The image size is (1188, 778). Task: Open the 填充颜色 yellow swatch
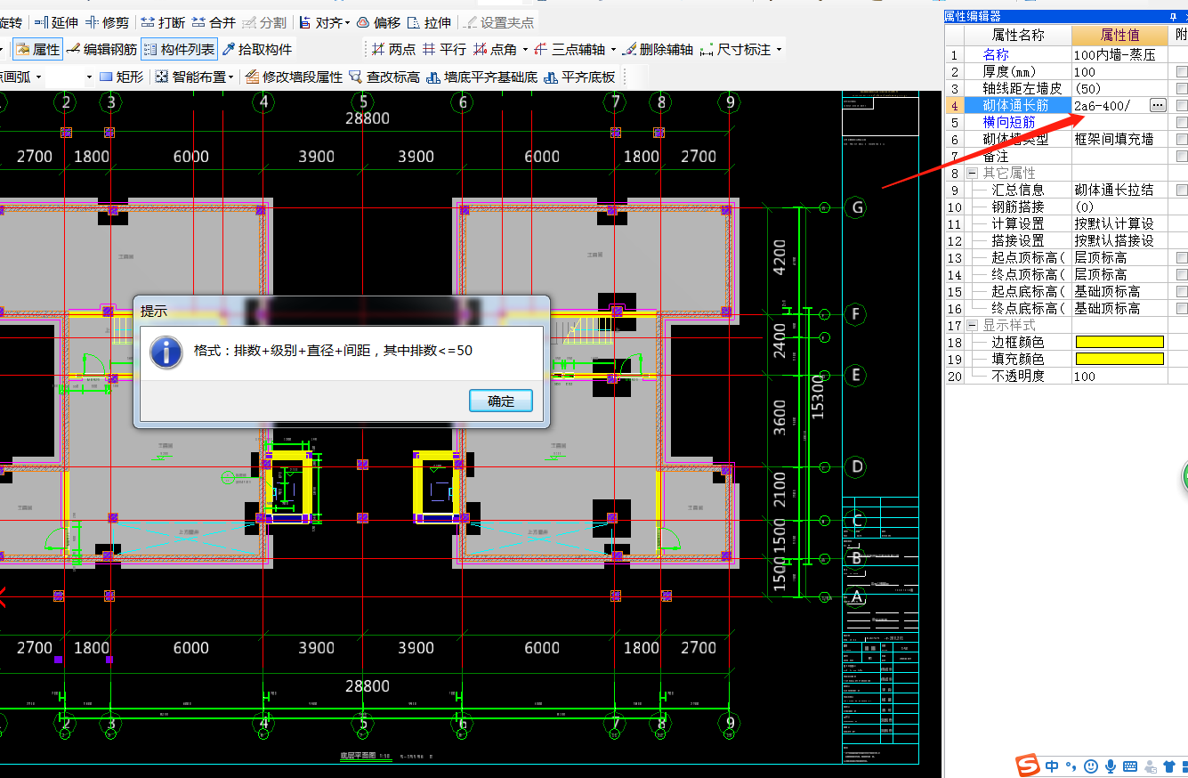[x=1119, y=359]
